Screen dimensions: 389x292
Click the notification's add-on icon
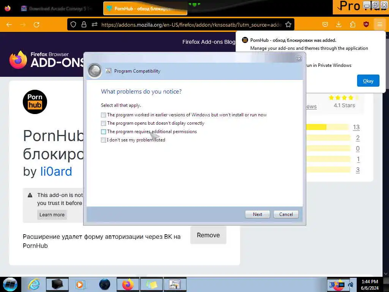(x=245, y=40)
